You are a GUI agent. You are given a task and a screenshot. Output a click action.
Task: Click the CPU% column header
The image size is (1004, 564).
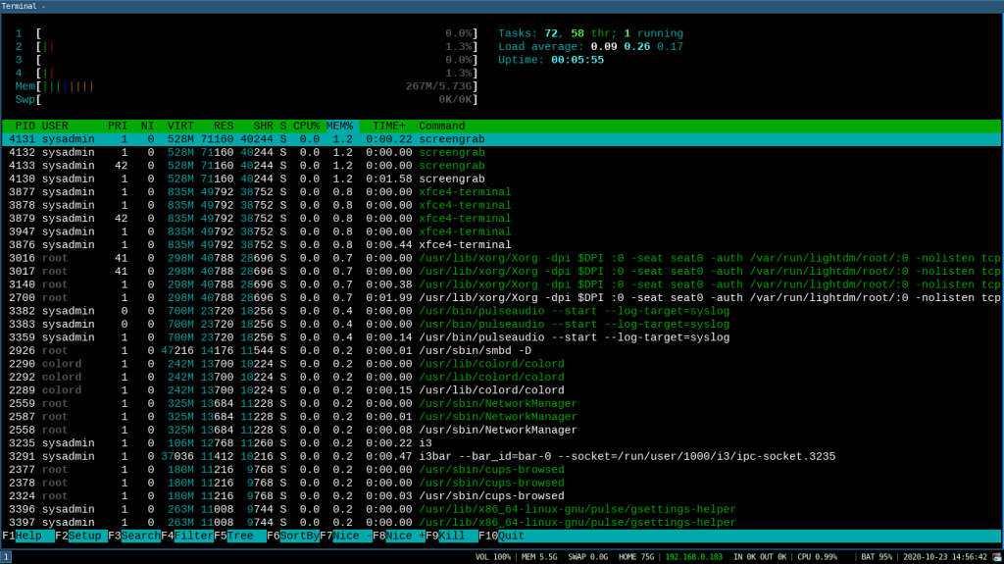[306, 127]
